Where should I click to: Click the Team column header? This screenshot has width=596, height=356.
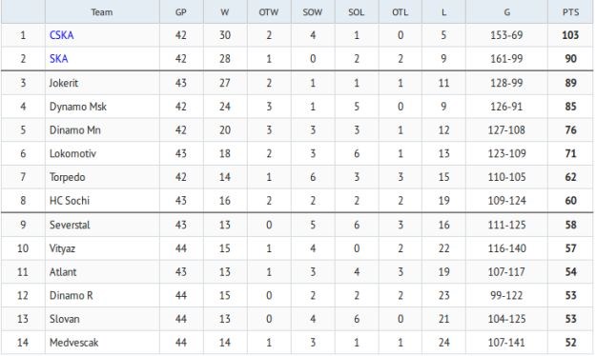[x=102, y=12]
